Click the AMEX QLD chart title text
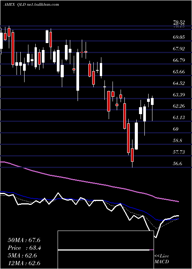 click(x=31, y=5)
